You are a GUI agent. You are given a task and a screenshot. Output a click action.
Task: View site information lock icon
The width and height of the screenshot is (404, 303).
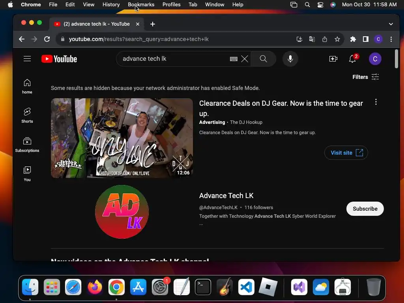(x=63, y=39)
